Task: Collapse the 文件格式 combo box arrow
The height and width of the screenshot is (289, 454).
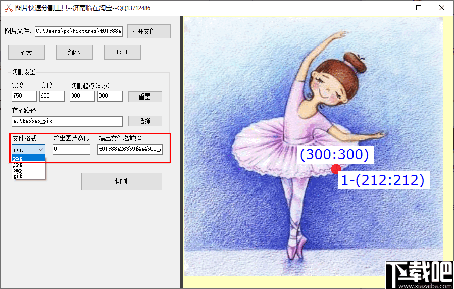Action: coord(41,150)
